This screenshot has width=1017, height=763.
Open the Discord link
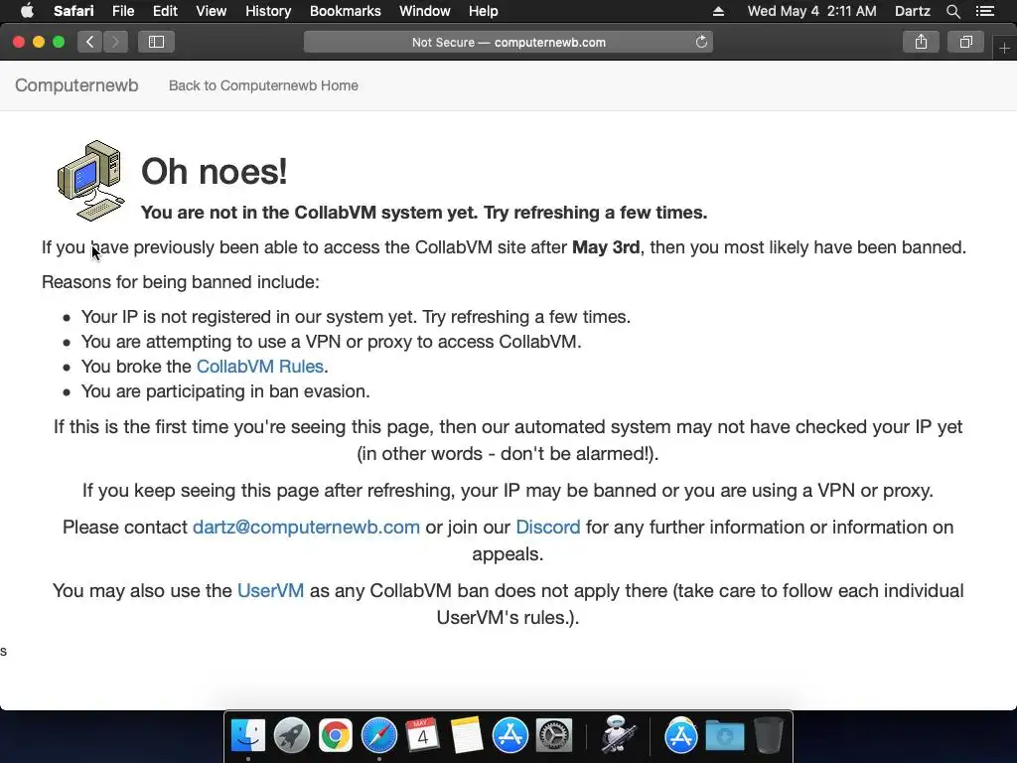548,527
